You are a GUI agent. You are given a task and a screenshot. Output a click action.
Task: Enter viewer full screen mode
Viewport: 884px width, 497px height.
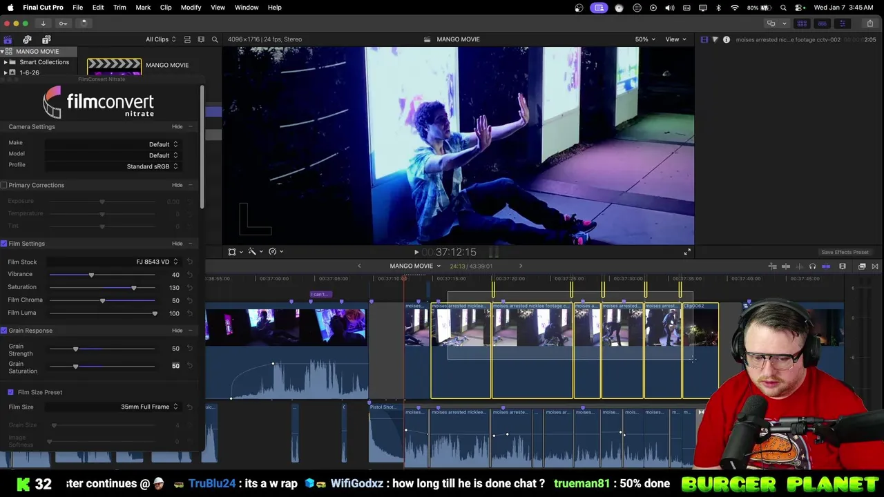coord(687,252)
